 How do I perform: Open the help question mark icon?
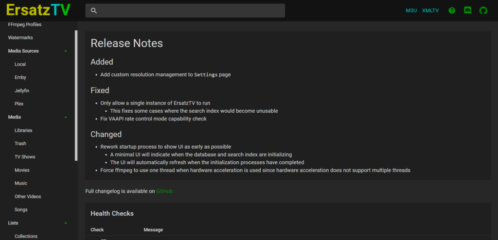[452, 11]
